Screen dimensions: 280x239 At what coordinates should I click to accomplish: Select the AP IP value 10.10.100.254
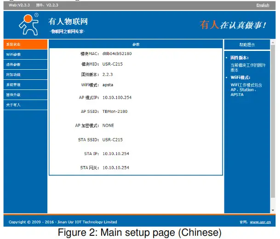117,98
